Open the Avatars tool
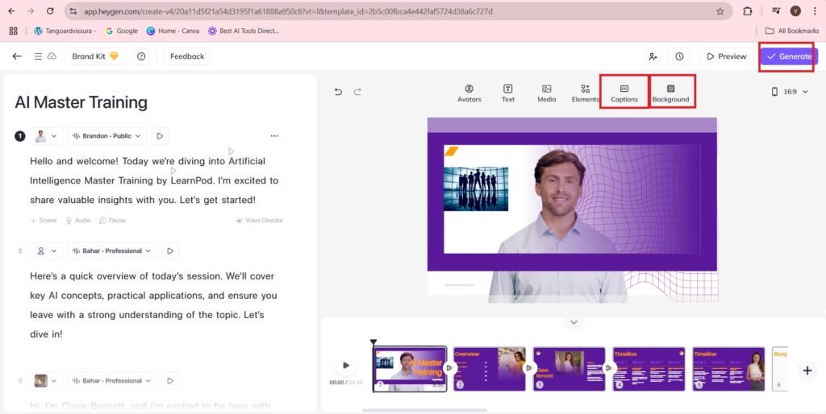Screen dimensions: 826x414 469,93
